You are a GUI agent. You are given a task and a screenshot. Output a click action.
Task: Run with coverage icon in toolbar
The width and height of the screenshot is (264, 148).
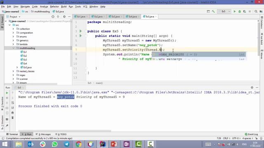[x=245, y=12]
